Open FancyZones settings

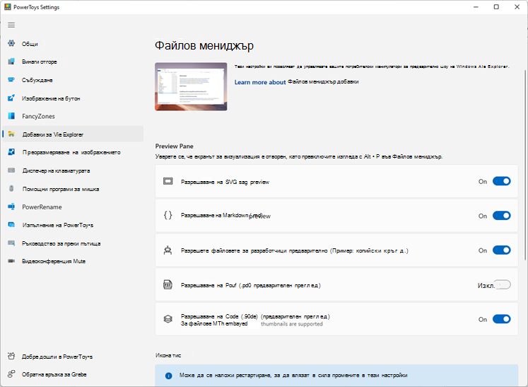73,116
